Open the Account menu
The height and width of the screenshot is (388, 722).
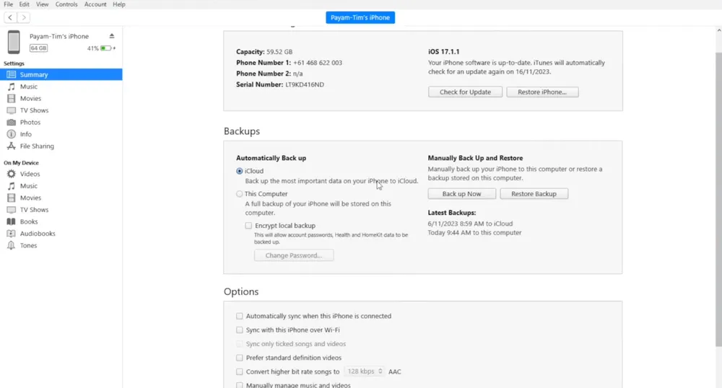95,4
